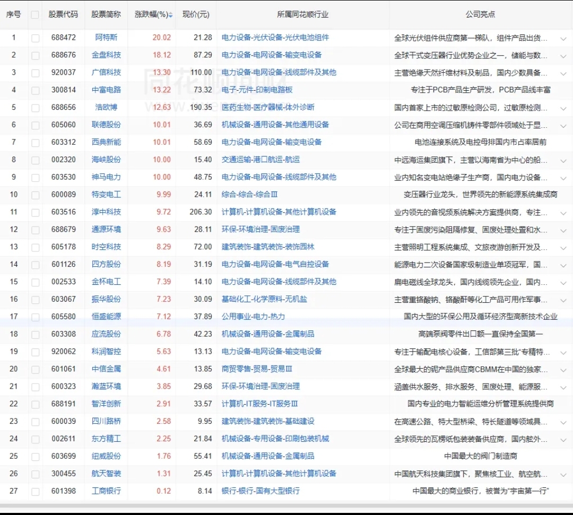573x515 pixels.
Task: Open the 海峡股份 stock name link
Action: (x=106, y=160)
